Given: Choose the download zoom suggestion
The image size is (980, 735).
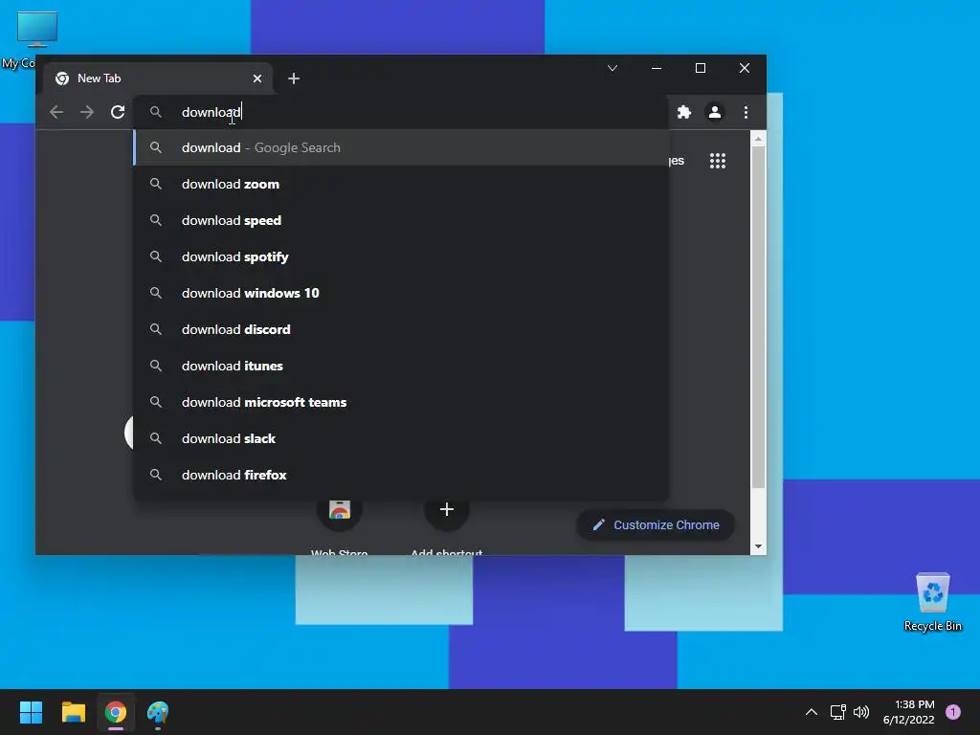Looking at the screenshot, I should point(401,184).
